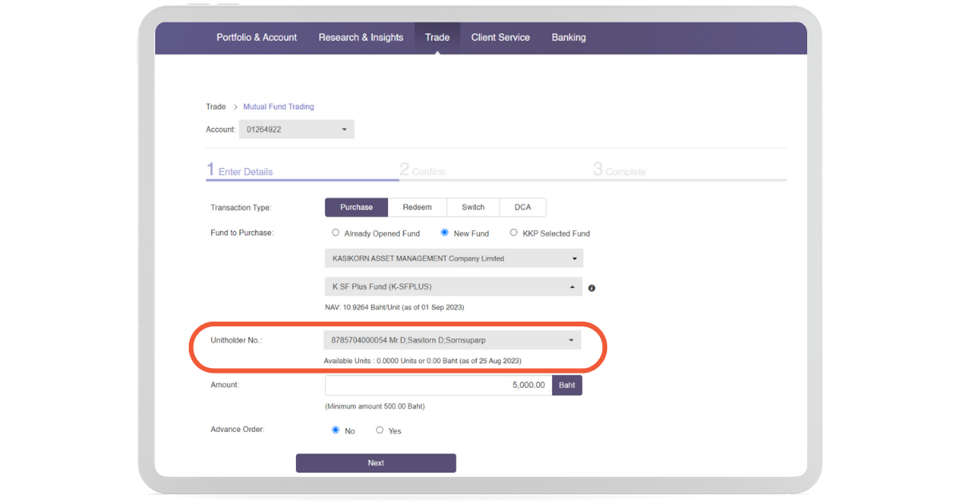Choose the Redeem transaction type
The width and height of the screenshot is (960, 504).
pos(417,207)
